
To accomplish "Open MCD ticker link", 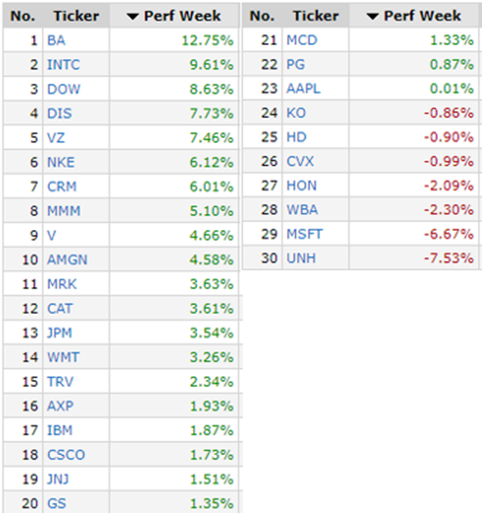I will 301,40.
